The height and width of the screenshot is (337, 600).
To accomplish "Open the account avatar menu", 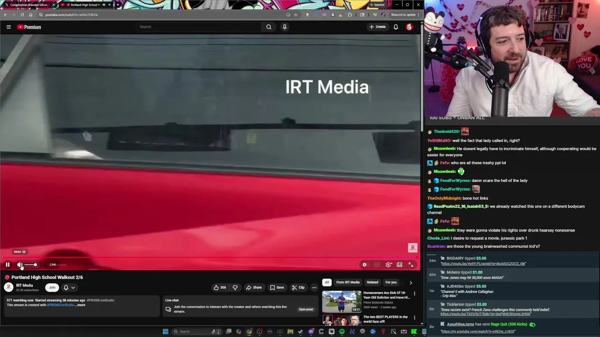I will (409, 27).
